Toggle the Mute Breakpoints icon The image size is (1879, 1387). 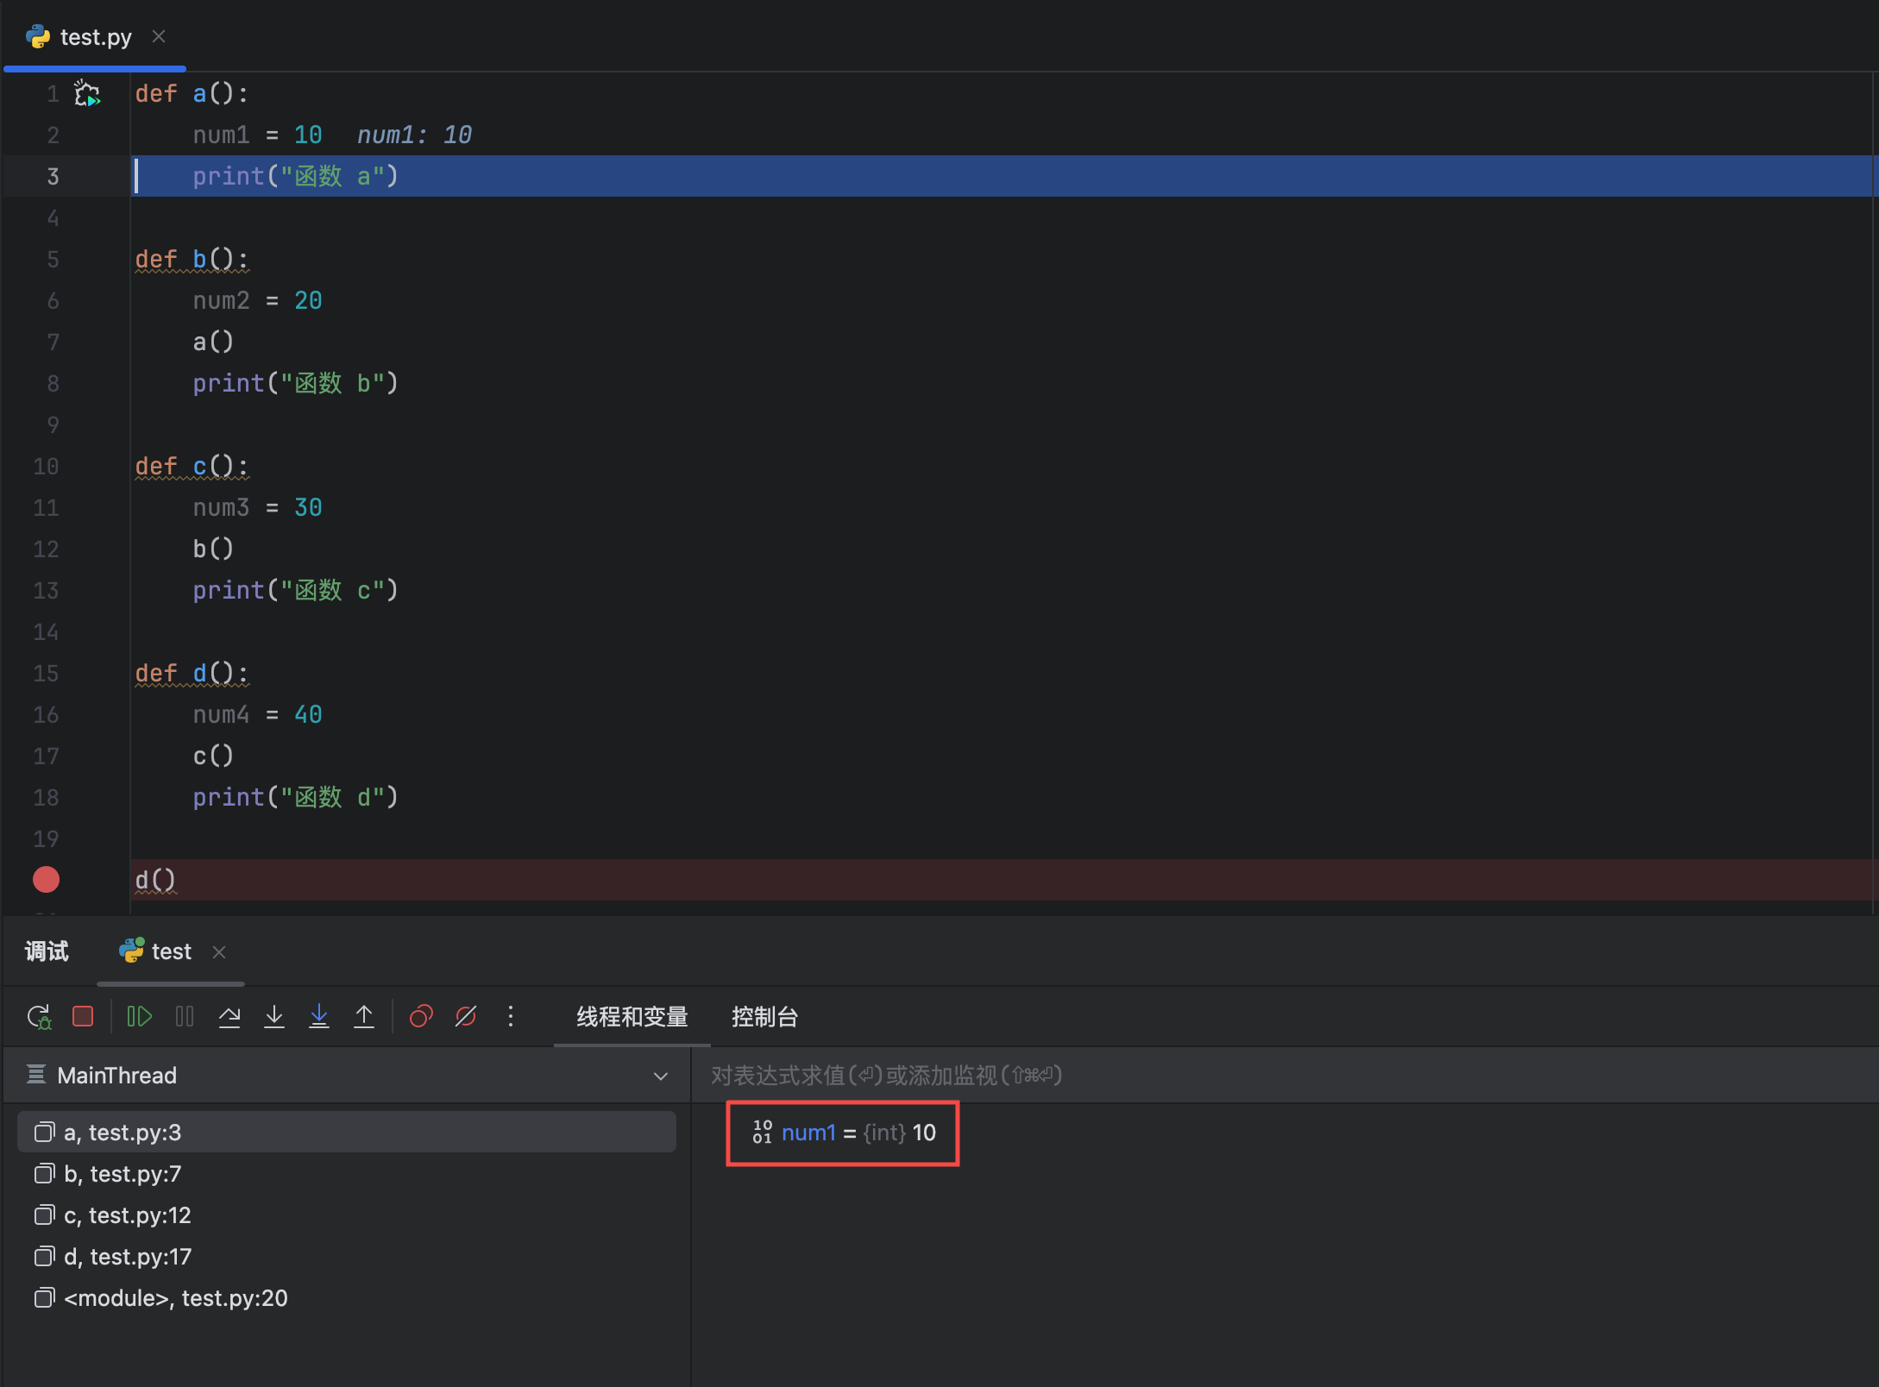point(466,1017)
